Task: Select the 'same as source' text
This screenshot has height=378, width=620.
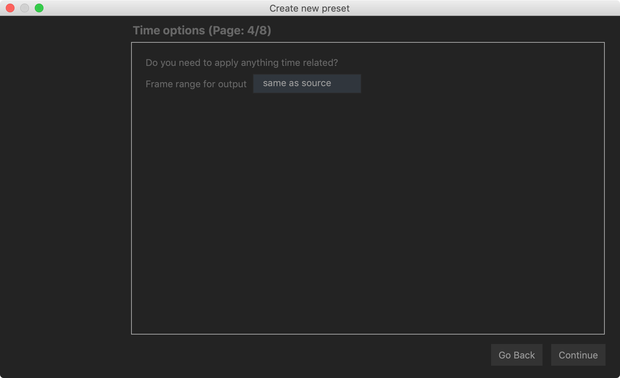Action: (297, 83)
